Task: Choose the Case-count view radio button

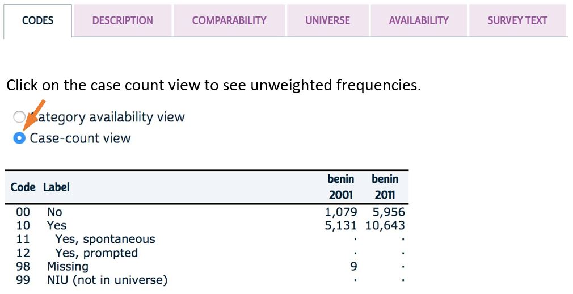Action: (19, 138)
